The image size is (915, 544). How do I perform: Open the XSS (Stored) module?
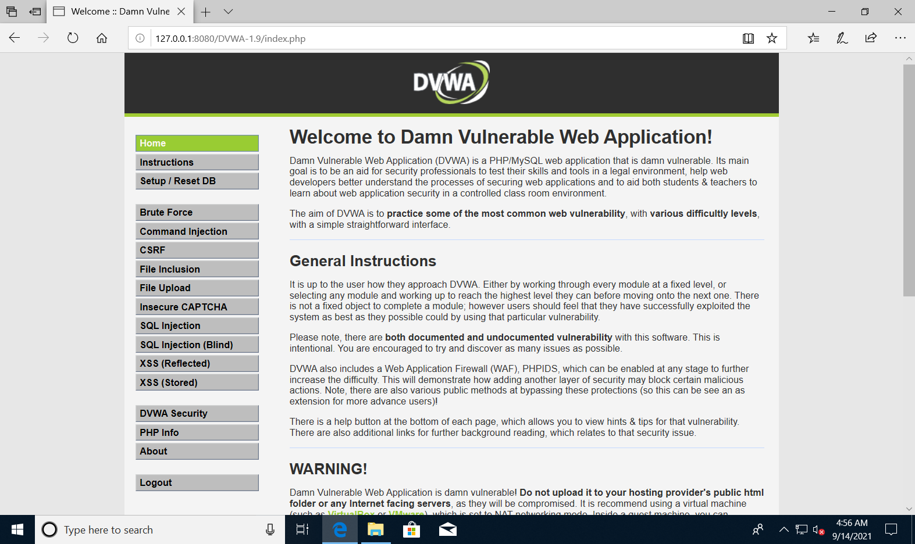(x=197, y=382)
